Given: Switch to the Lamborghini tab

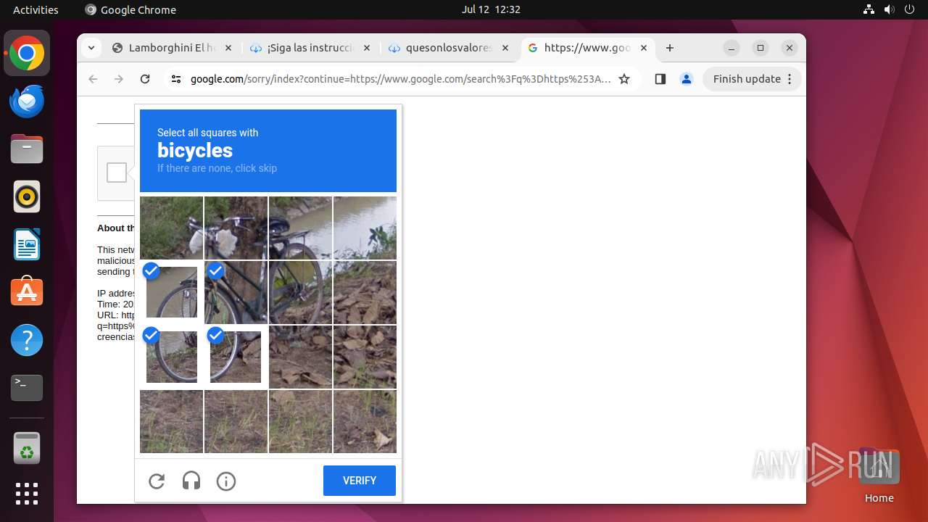Looking at the screenshot, I should pyautogui.click(x=172, y=48).
